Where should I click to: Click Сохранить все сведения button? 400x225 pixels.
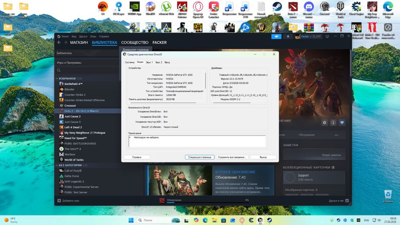click(232, 157)
